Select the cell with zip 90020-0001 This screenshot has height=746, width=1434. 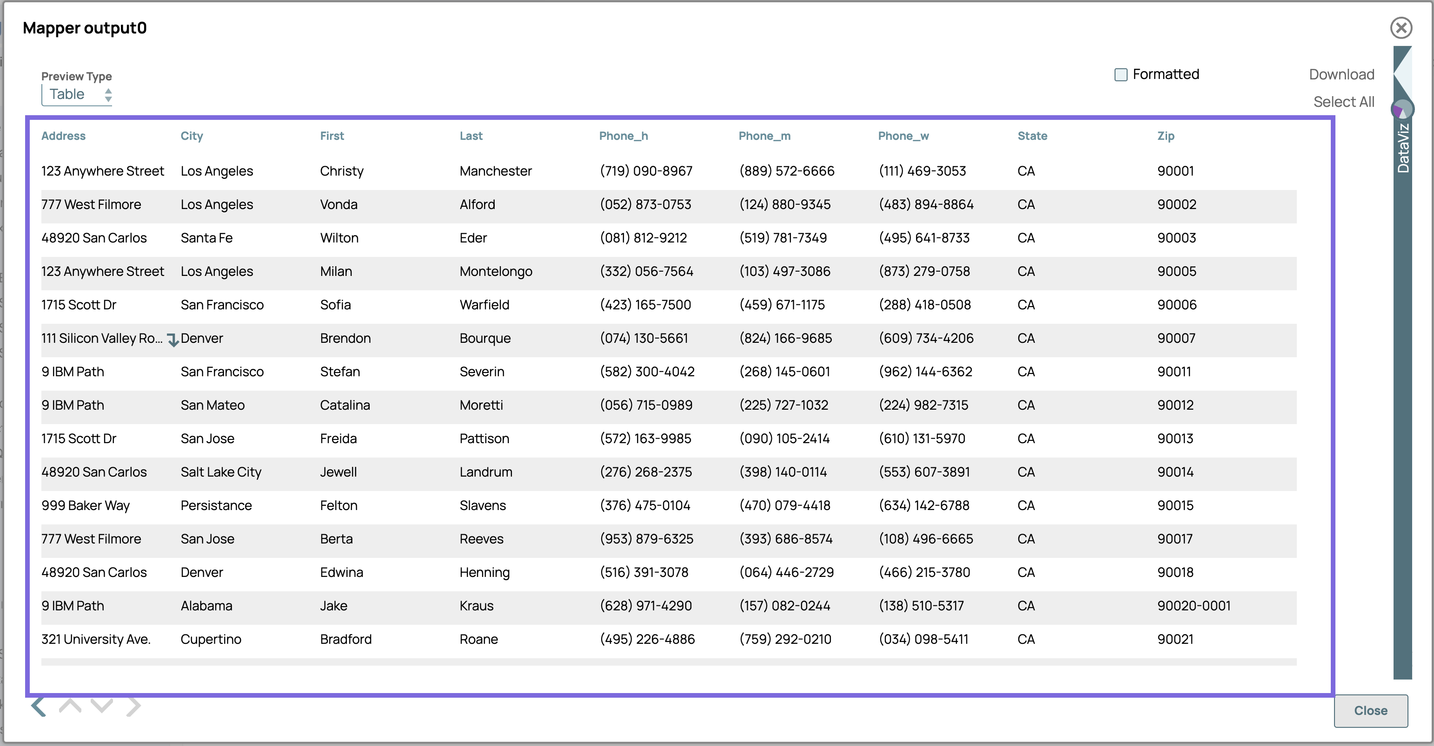tap(1194, 605)
